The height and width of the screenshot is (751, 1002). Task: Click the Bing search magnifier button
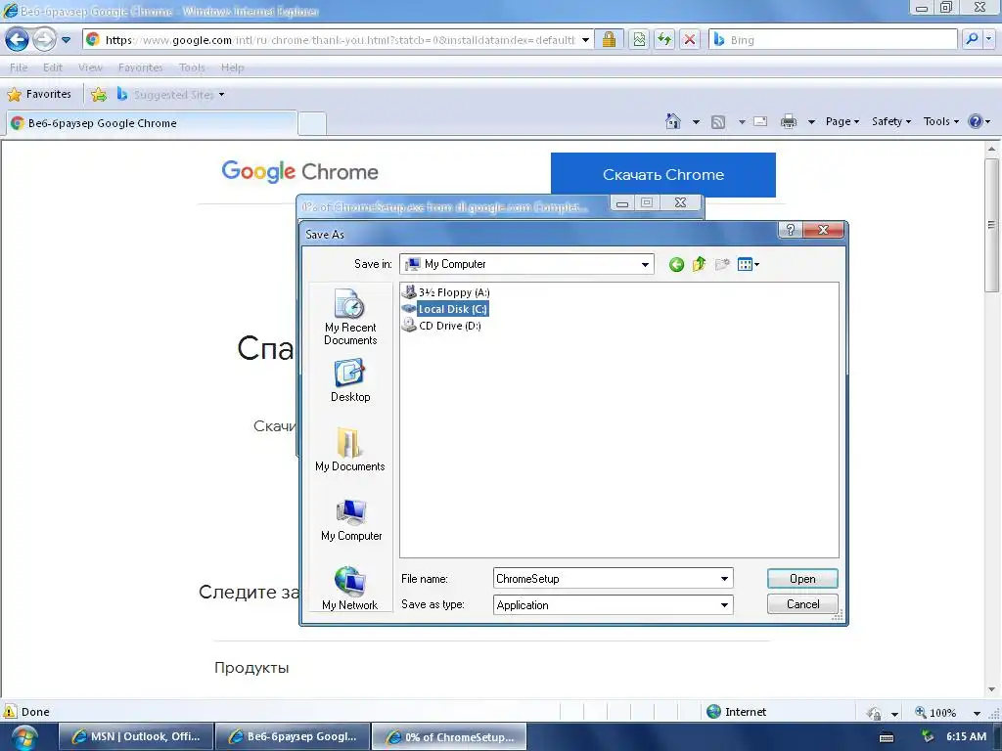[x=972, y=39]
